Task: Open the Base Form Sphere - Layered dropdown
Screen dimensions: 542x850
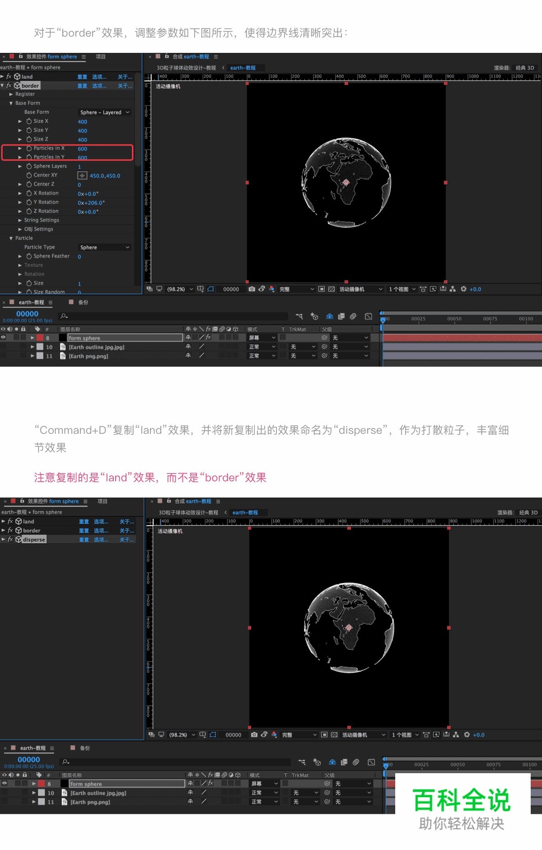Action: [105, 113]
